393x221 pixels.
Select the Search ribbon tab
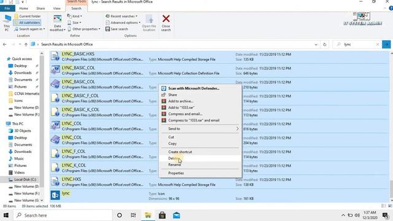point(76,8)
